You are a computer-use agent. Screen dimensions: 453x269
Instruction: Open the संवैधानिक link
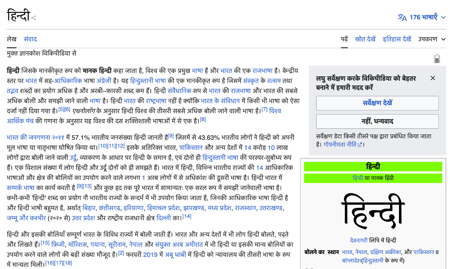tap(180, 91)
